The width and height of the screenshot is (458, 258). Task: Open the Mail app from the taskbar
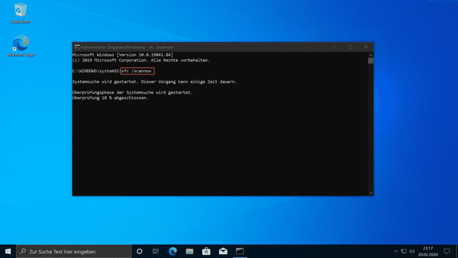pyautogui.click(x=223, y=251)
